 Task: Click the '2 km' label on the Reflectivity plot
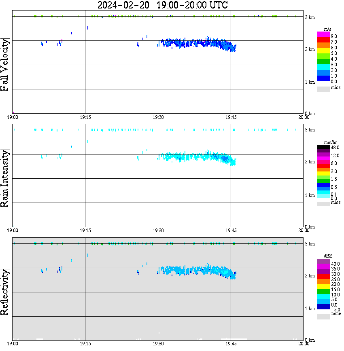pos(310,275)
